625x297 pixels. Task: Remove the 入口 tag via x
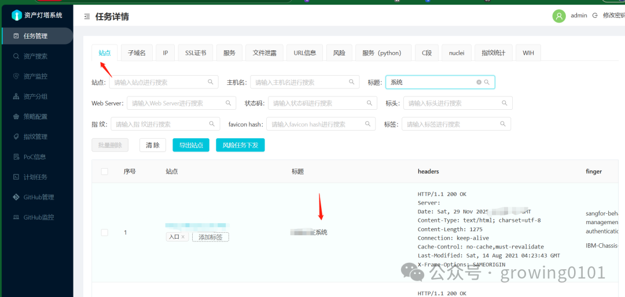(183, 237)
